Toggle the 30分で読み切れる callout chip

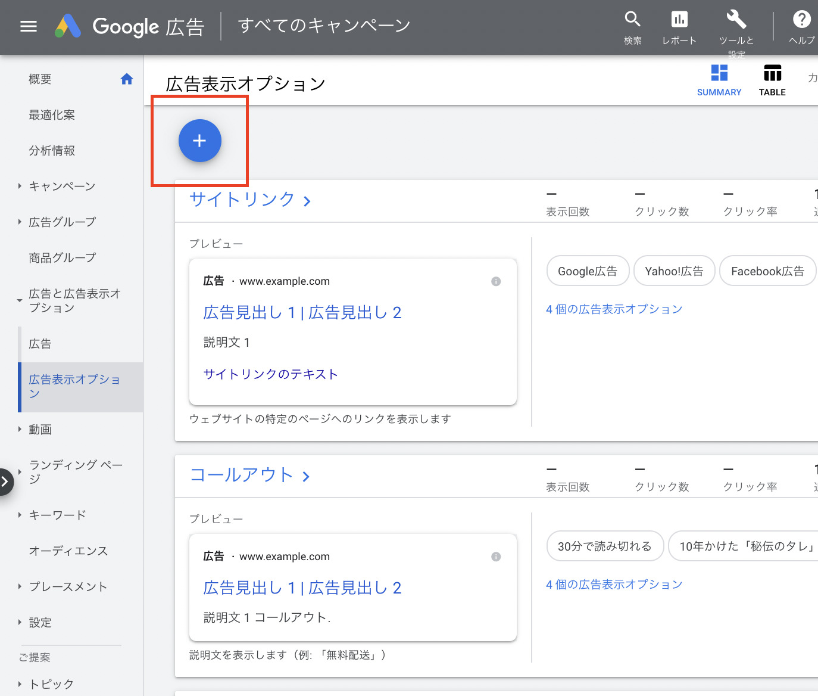click(x=605, y=546)
